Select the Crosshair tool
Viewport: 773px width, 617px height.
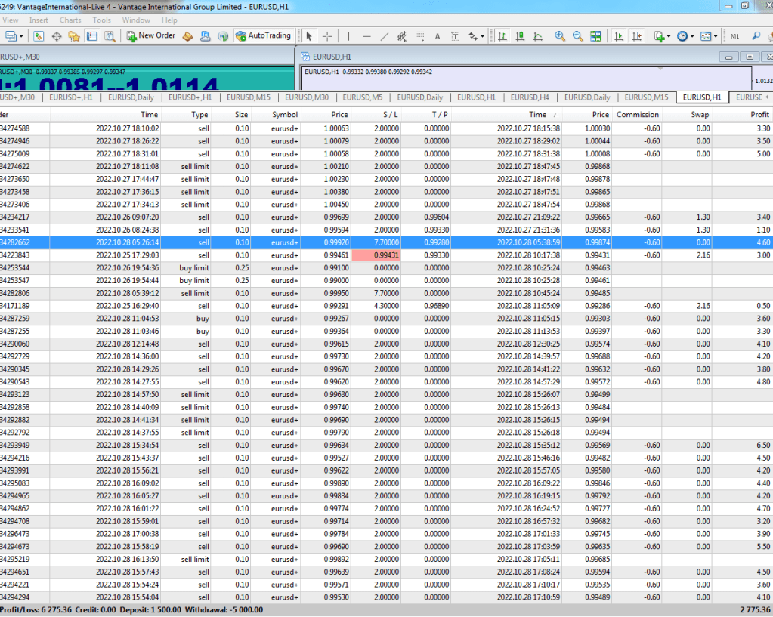coord(327,35)
